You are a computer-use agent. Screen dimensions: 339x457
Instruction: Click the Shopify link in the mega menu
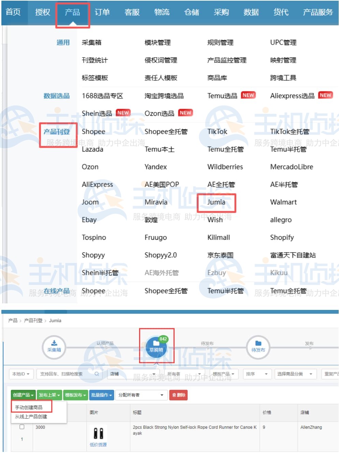[x=282, y=237]
